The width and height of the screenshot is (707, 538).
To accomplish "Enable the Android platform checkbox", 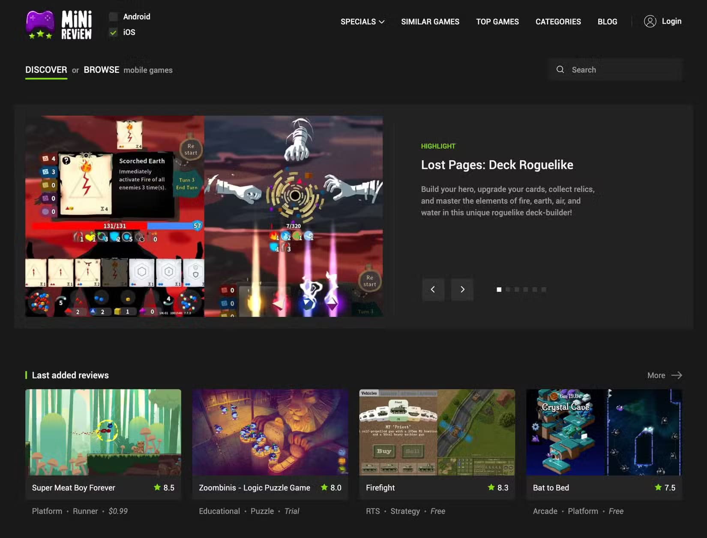I will 113,17.
